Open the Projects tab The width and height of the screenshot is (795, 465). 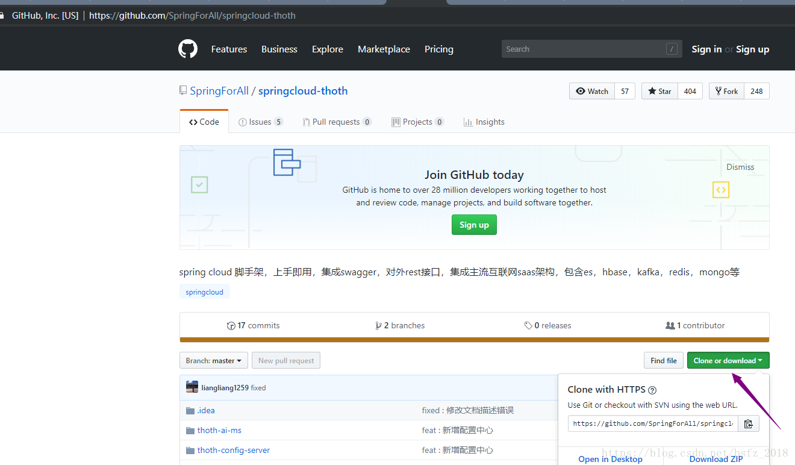pyautogui.click(x=418, y=122)
